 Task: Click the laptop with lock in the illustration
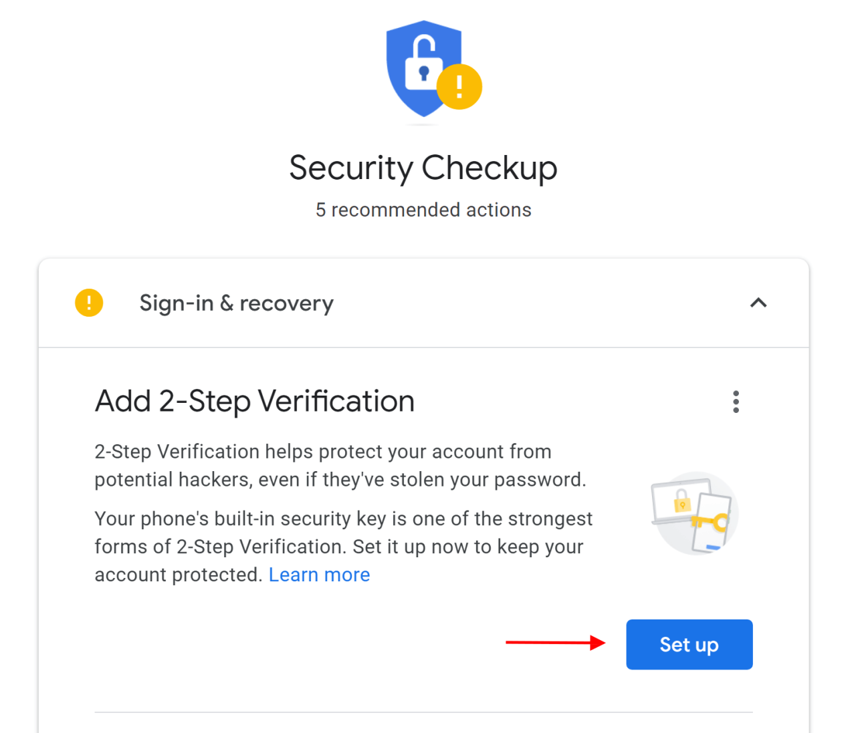point(677,500)
